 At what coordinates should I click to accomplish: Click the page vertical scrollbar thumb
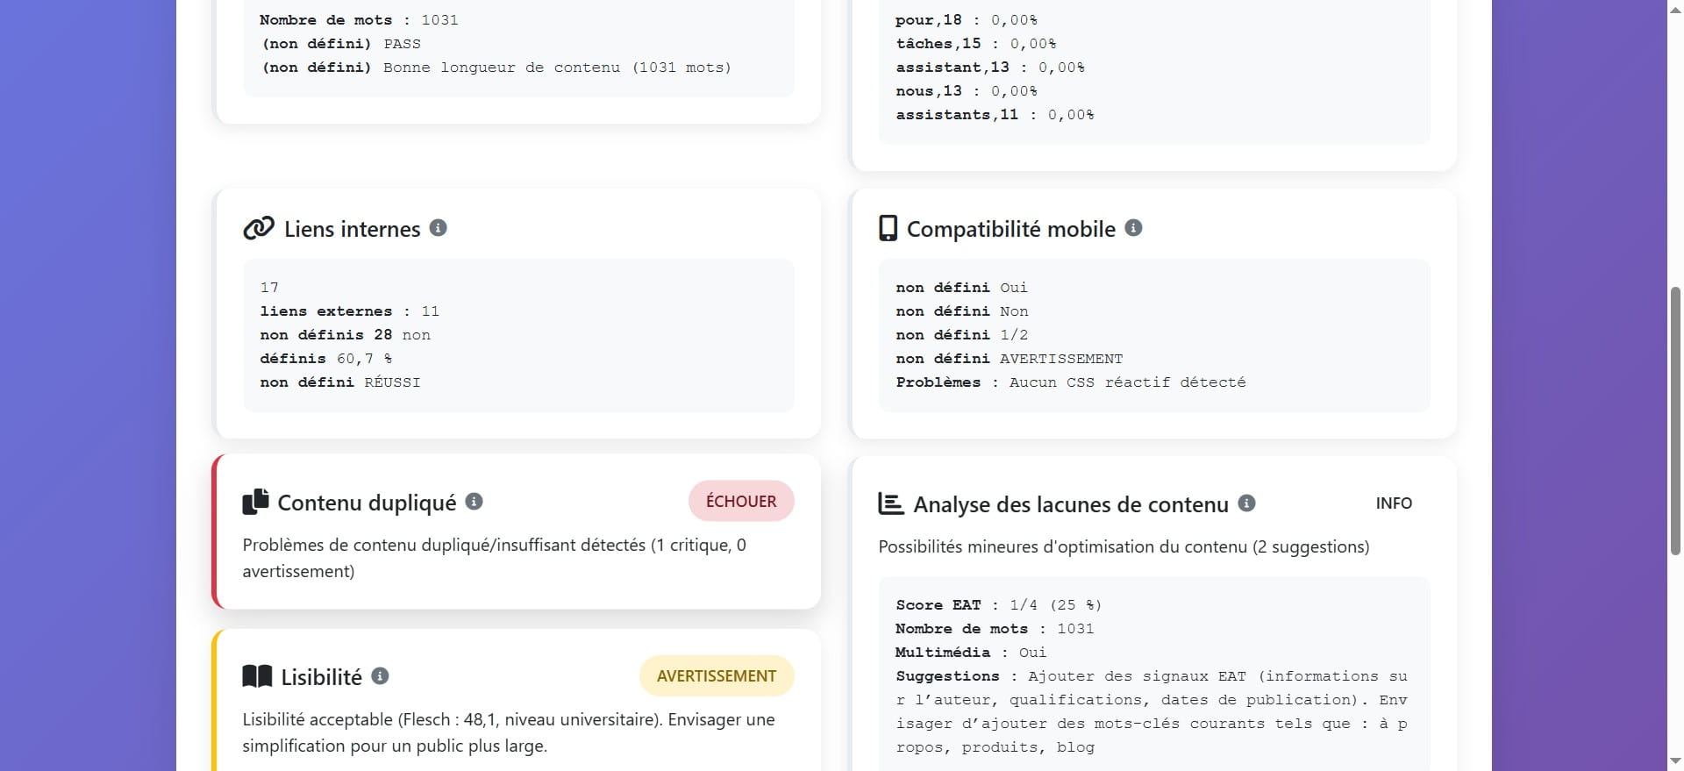(x=1675, y=421)
